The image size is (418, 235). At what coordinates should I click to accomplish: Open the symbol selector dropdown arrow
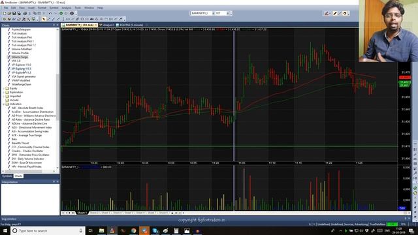[214, 13]
